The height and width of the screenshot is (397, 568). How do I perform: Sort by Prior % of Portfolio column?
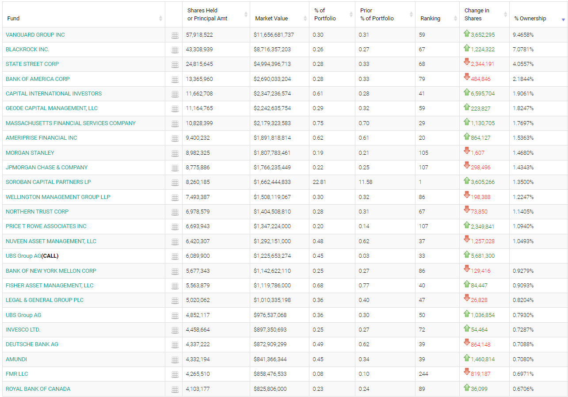(412, 15)
